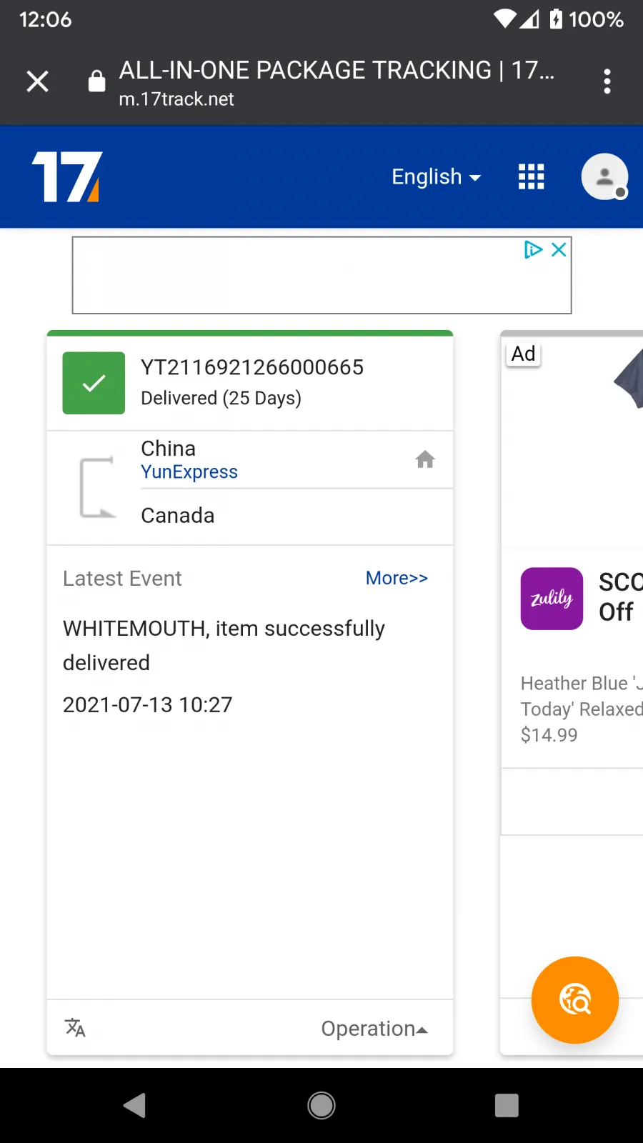Open the English language dropdown

436,176
